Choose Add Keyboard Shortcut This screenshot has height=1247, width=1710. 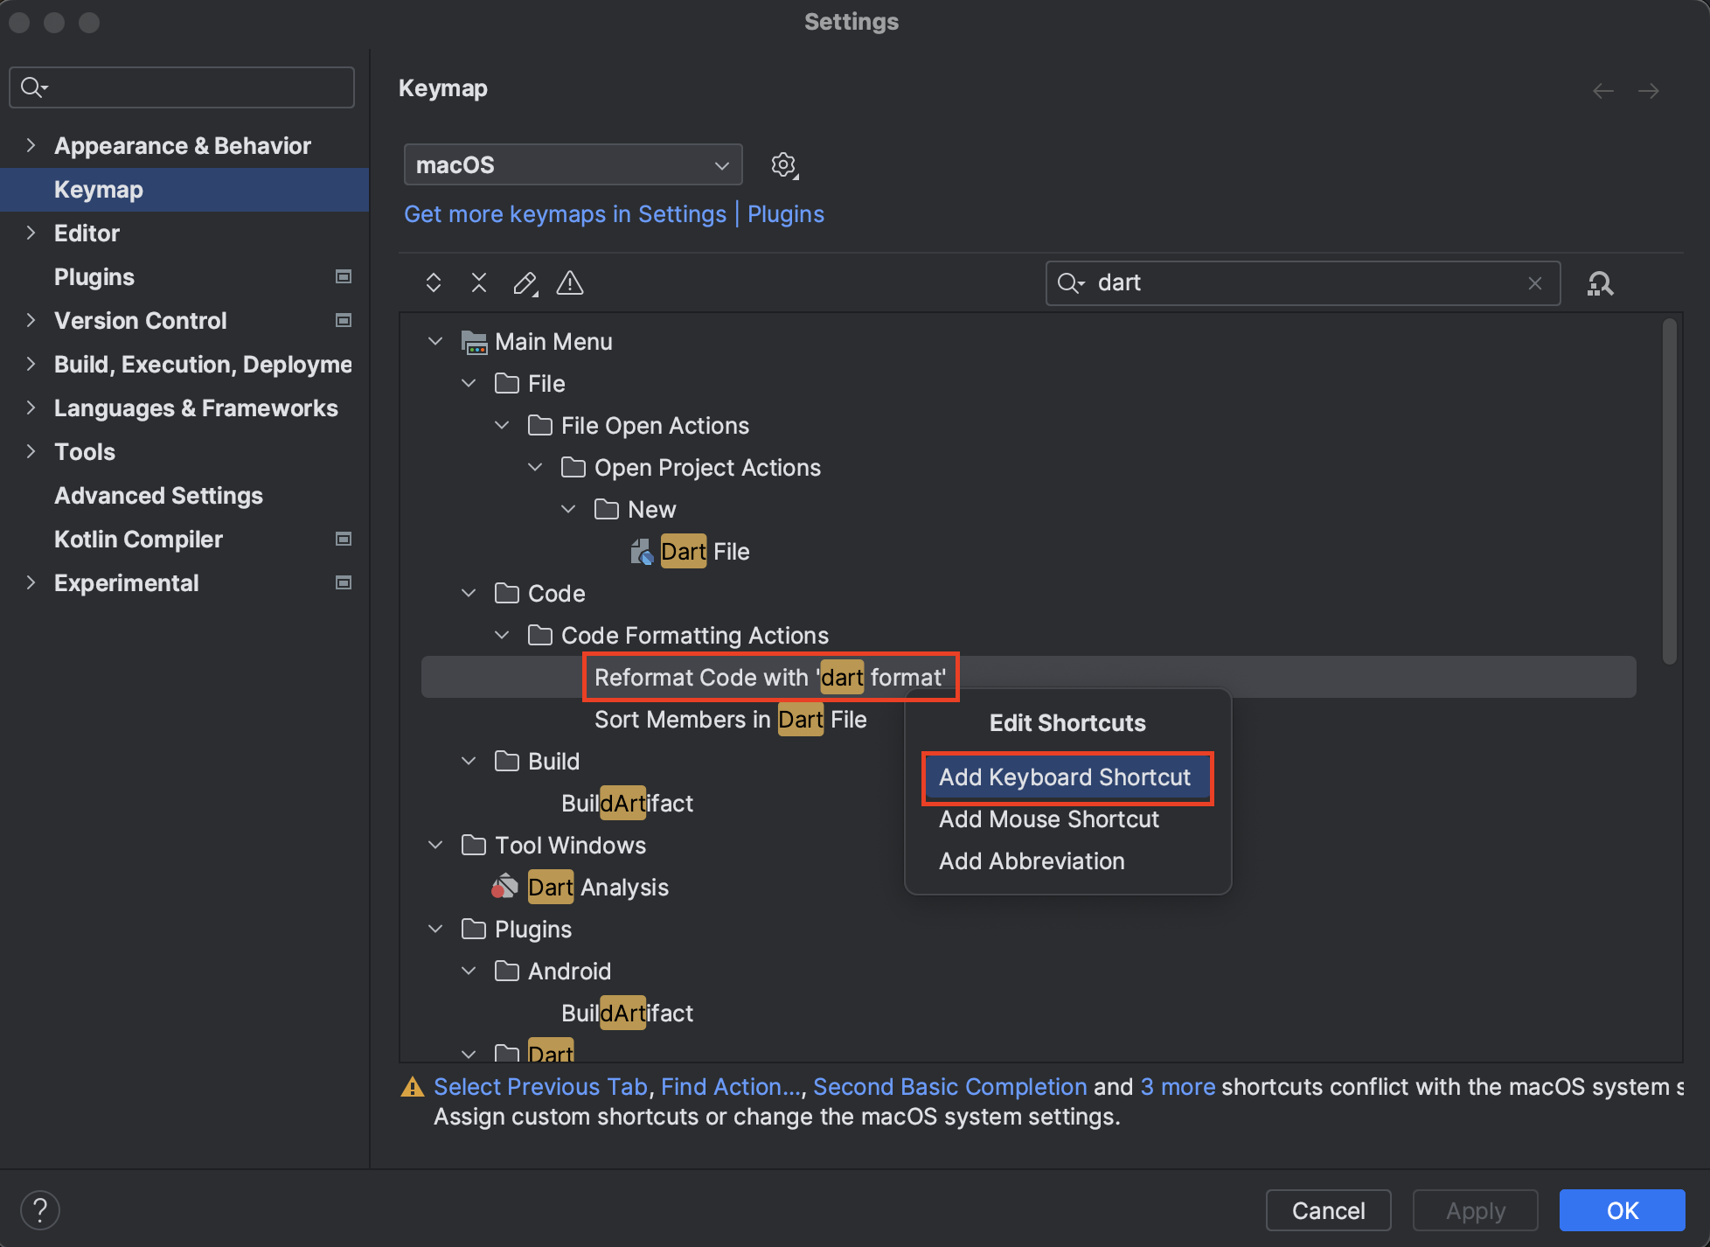click(1067, 777)
